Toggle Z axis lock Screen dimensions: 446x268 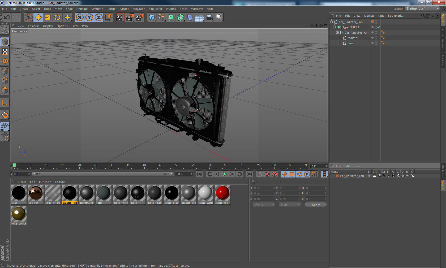tap(99, 18)
